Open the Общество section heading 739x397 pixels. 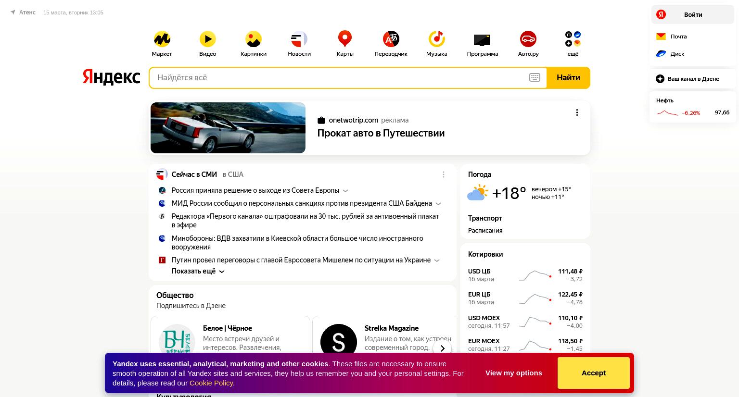point(175,295)
